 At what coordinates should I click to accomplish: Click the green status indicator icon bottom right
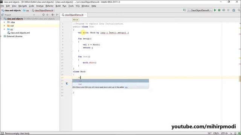(x=239, y=133)
